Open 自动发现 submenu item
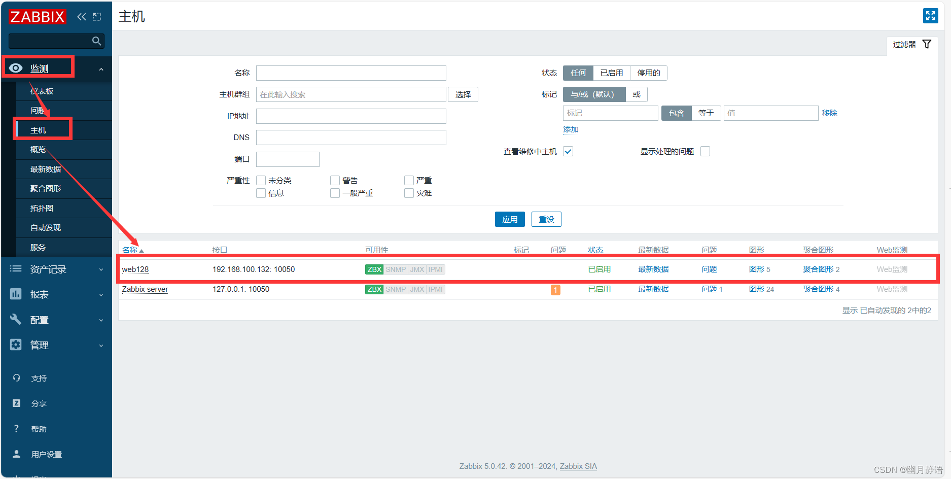 tap(64, 228)
